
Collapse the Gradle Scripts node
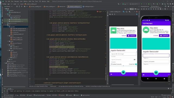tap(5, 63)
